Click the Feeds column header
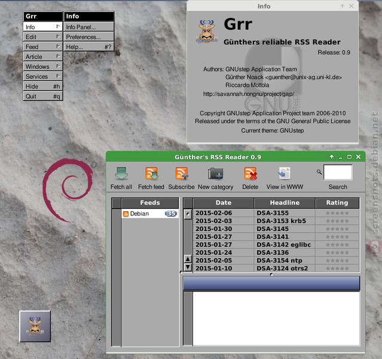The image size is (382, 359). [150, 203]
